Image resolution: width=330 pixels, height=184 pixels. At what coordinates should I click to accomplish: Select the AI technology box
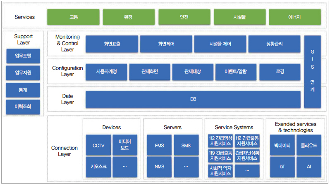[x=309, y=167]
